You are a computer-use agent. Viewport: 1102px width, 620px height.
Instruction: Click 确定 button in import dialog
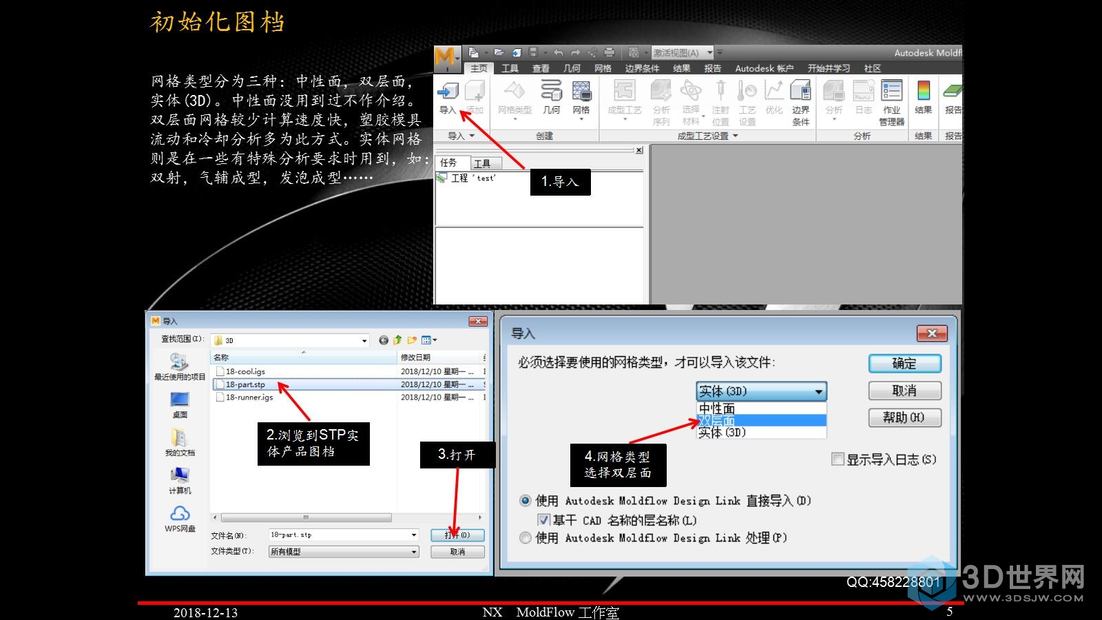click(x=904, y=364)
